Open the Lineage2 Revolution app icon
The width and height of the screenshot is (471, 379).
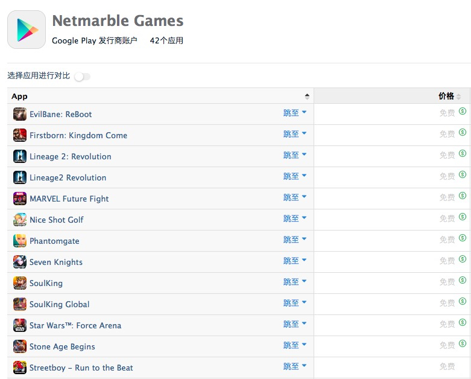[20, 177]
